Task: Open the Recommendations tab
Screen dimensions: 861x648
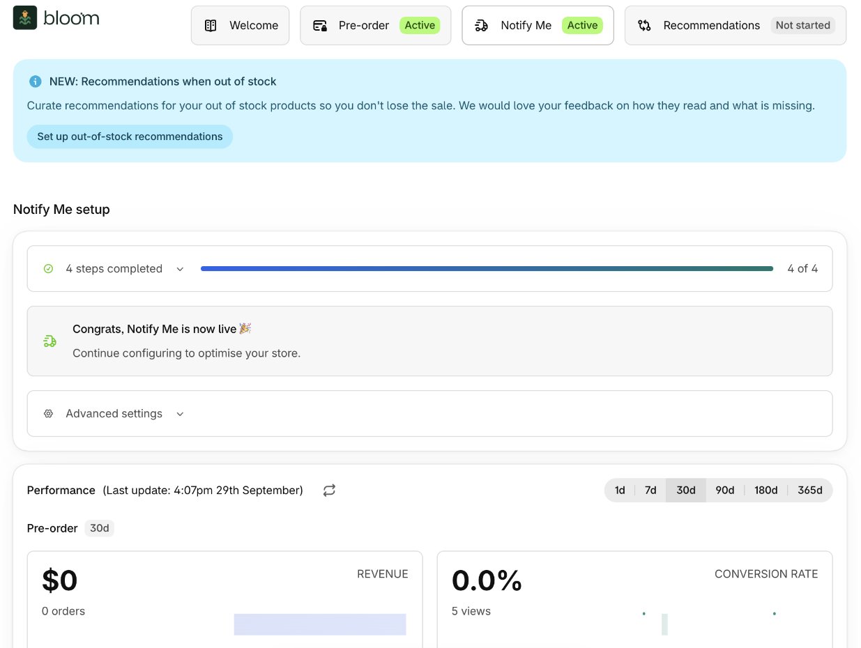Action: click(x=736, y=26)
